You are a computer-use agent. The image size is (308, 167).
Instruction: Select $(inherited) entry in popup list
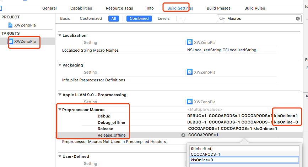click(201, 149)
